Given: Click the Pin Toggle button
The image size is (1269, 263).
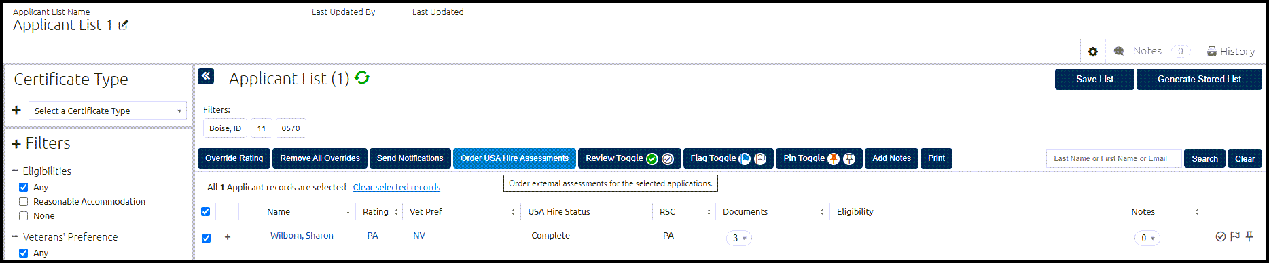Looking at the screenshot, I should coord(819,158).
